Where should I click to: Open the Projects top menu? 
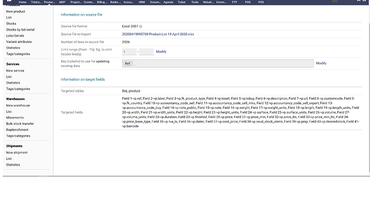pyautogui.click(x=76, y=2)
